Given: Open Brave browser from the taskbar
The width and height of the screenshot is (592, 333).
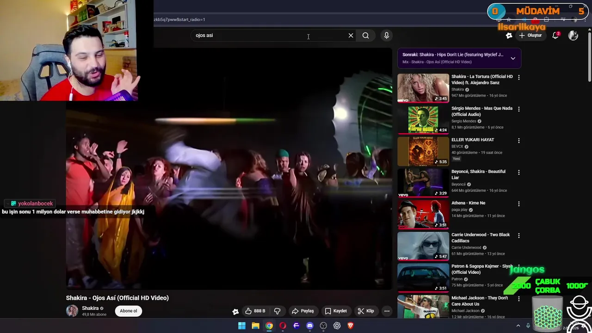Looking at the screenshot, I should 351,326.
